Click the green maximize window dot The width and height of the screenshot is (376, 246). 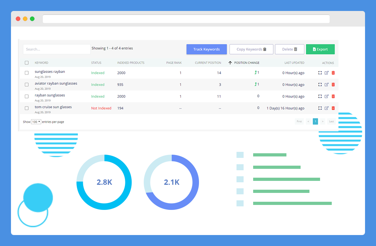(32, 19)
